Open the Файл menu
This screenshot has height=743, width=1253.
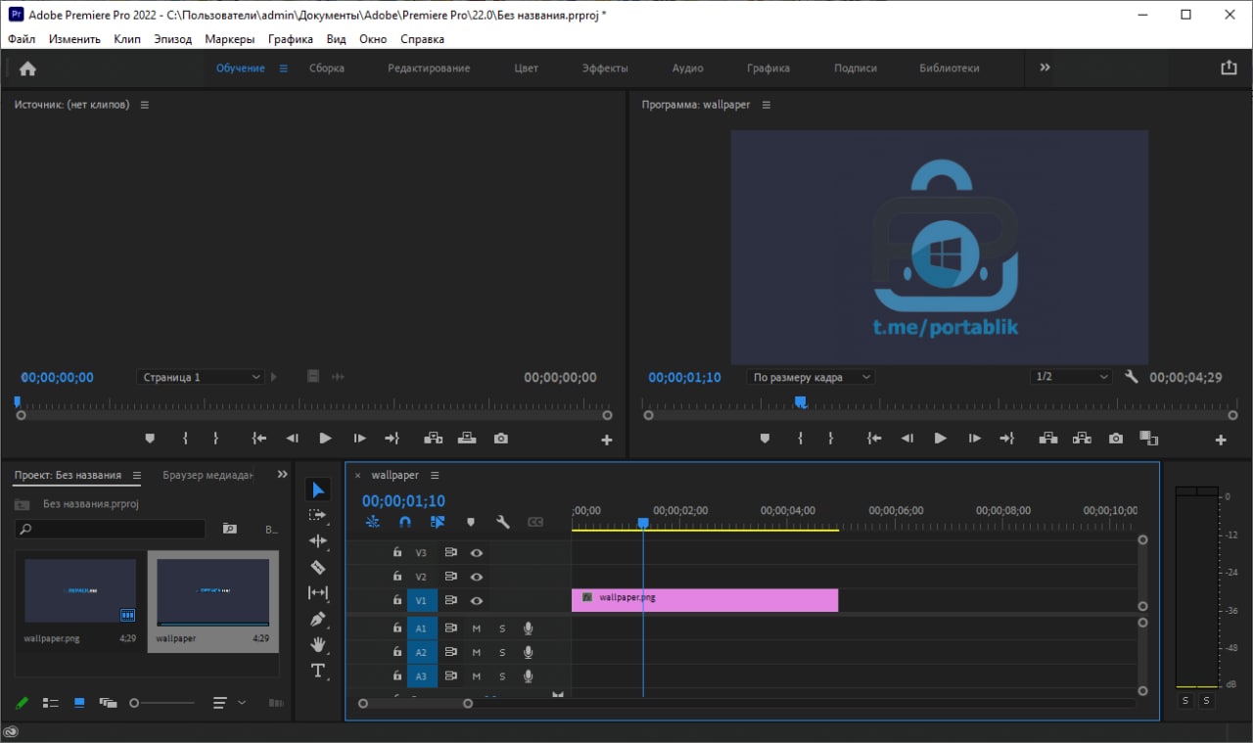point(22,39)
